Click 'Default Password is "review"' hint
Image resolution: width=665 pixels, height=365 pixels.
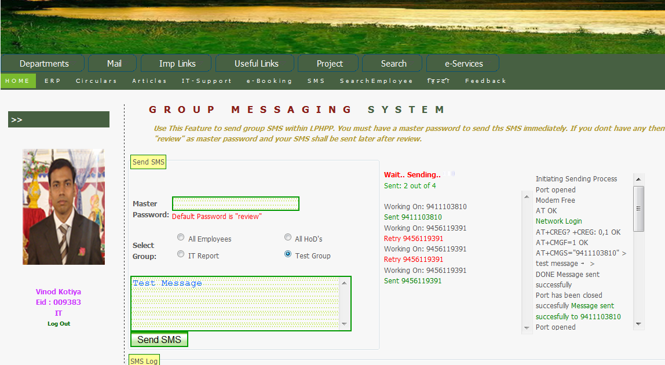pyautogui.click(x=217, y=217)
